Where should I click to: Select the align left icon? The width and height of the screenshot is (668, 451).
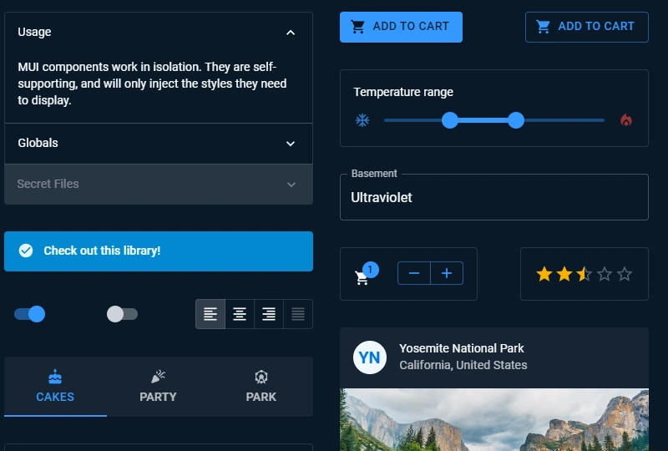click(210, 314)
